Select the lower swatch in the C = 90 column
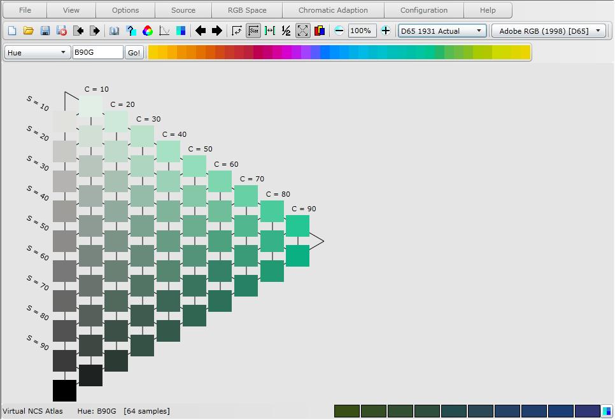The height and width of the screenshot is (420, 615). click(297, 256)
